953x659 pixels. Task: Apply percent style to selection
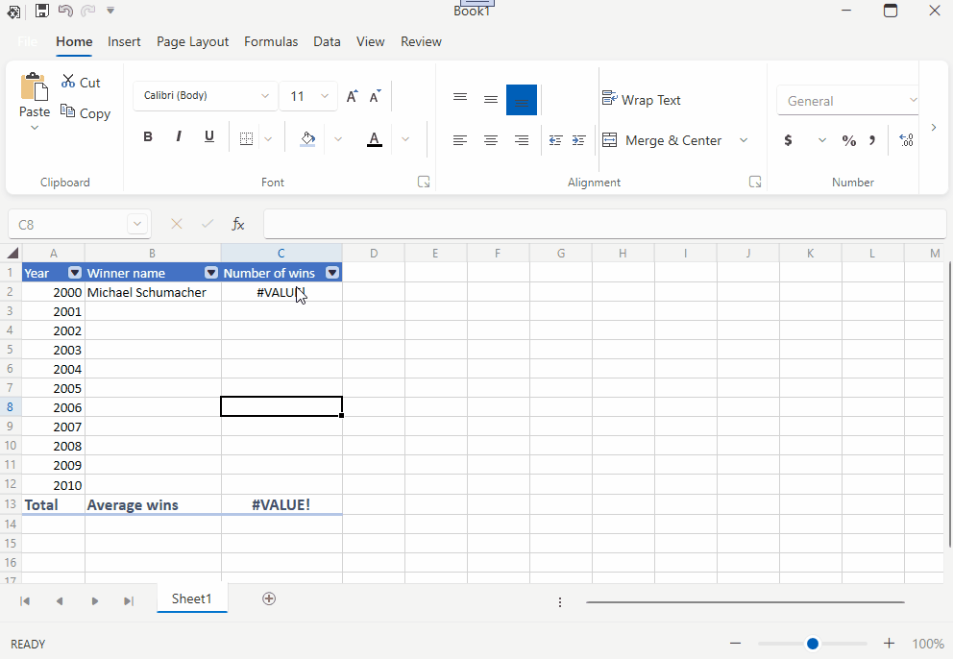pos(848,140)
